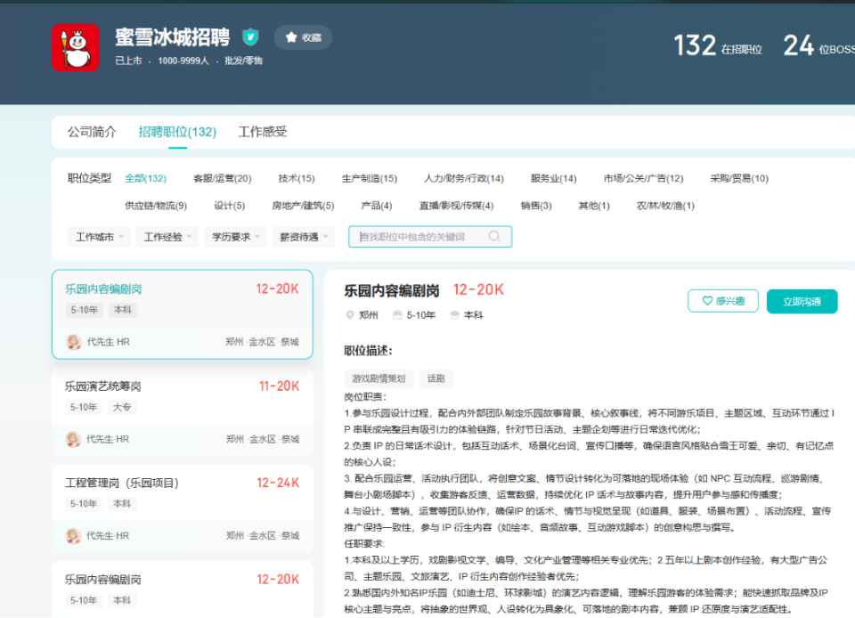The image size is (855, 618).
Task: Toggle 感兴趣 for 乐园内容编剧岗
Action: tap(723, 301)
